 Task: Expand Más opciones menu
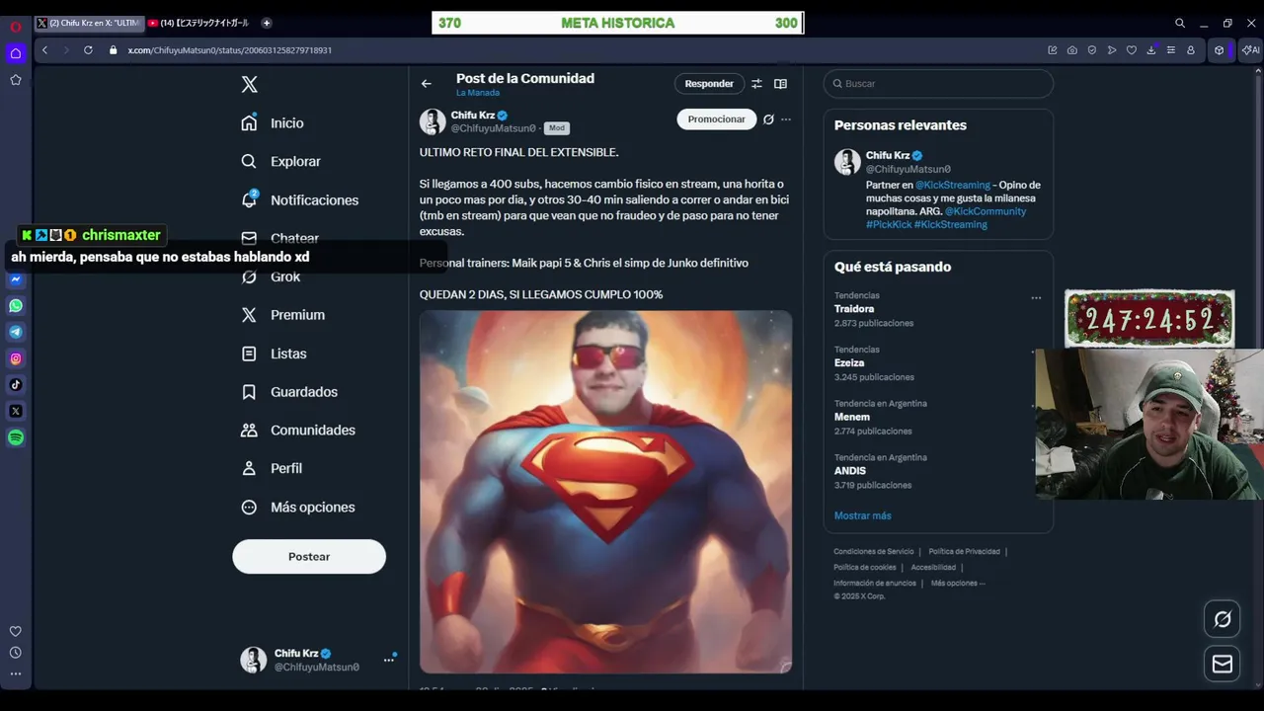(298, 508)
